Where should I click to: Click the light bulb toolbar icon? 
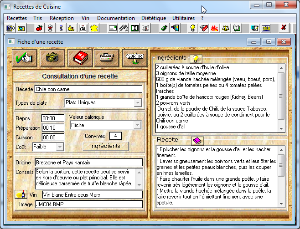point(193,28)
